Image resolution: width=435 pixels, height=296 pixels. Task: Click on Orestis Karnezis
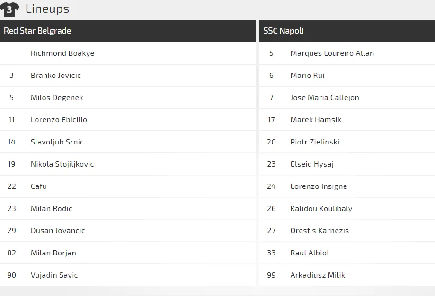[x=320, y=231]
